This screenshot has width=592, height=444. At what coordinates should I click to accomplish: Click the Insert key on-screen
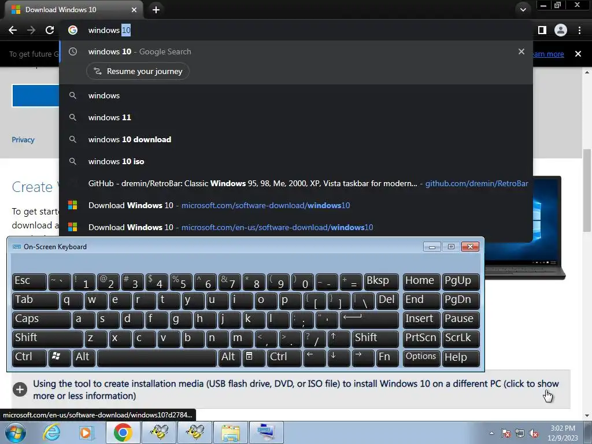click(x=421, y=320)
